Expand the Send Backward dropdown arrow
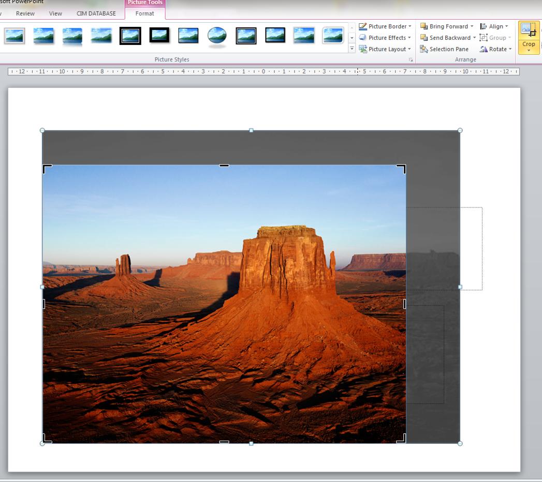Image resolution: width=542 pixels, height=482 pixels. (474, 38)
